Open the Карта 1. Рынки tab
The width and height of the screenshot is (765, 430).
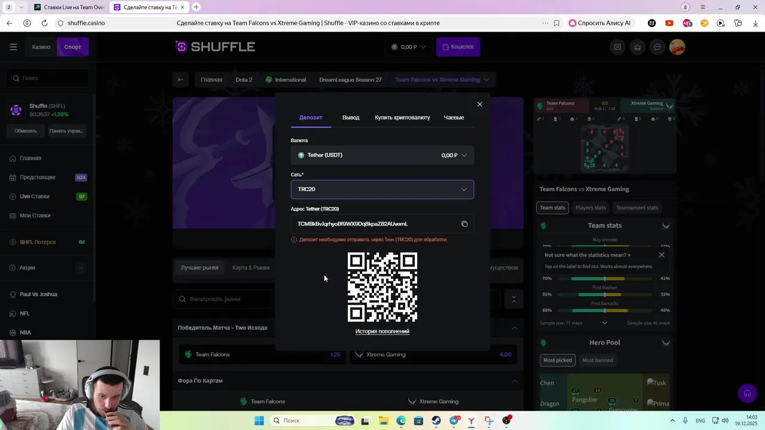pos(251,268)
